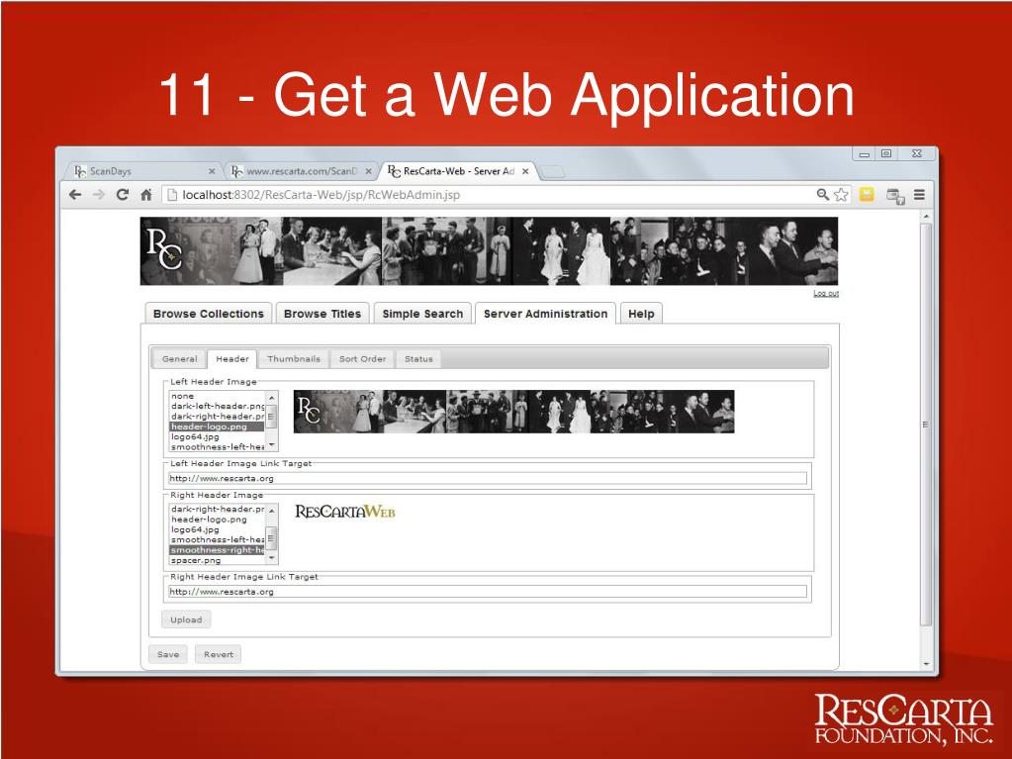Screen dimensions: 1012x759
Task: Select spacer.png in Right Header Image list
Action: click(217, 560)
